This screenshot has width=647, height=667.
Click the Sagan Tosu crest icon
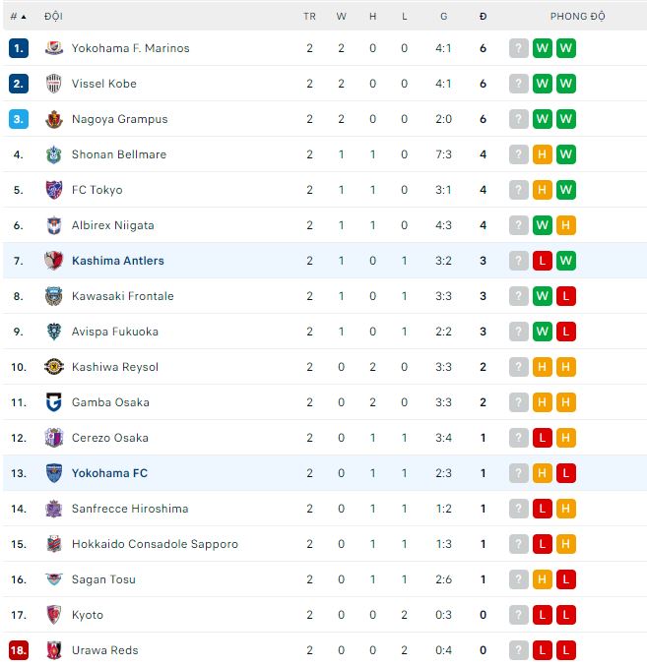(54, 579)
